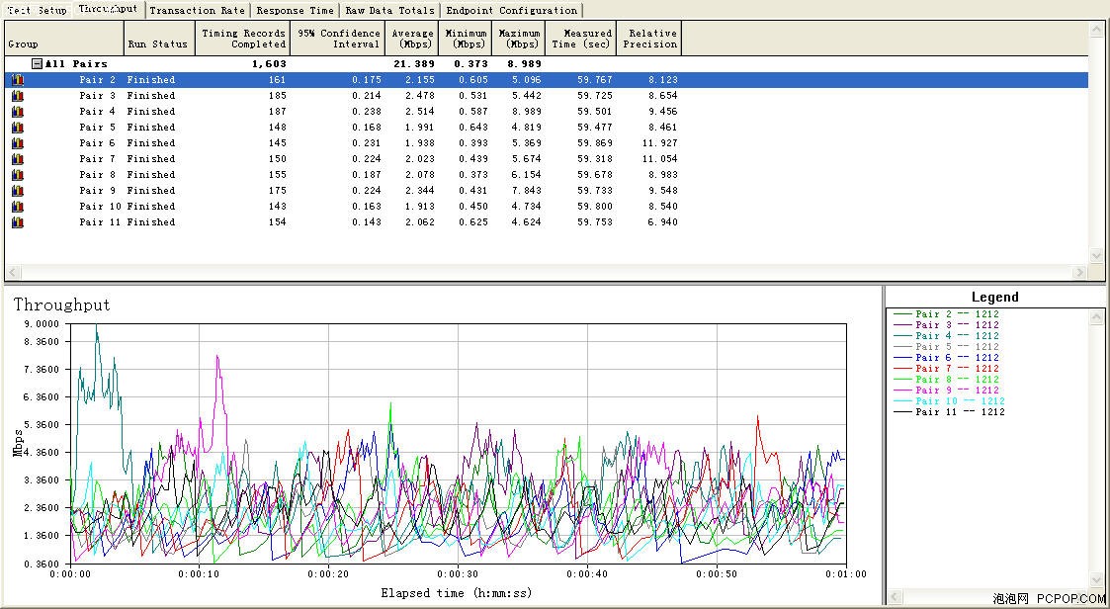Click the Relative Precision column header
The height and width of the screenshot is (609, 1110).
pos(649,39)
